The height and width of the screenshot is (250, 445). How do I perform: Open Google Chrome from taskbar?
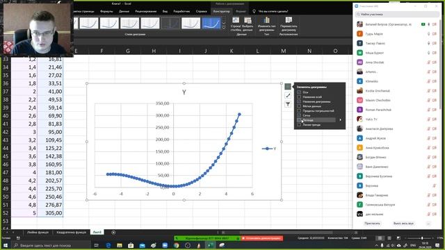(176, 245)
